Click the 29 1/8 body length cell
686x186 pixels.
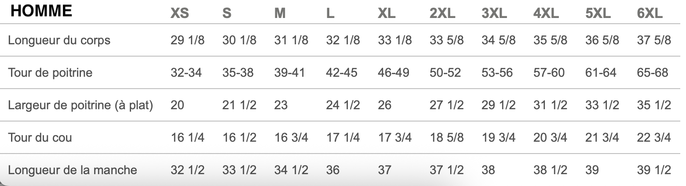pos(187,40)
